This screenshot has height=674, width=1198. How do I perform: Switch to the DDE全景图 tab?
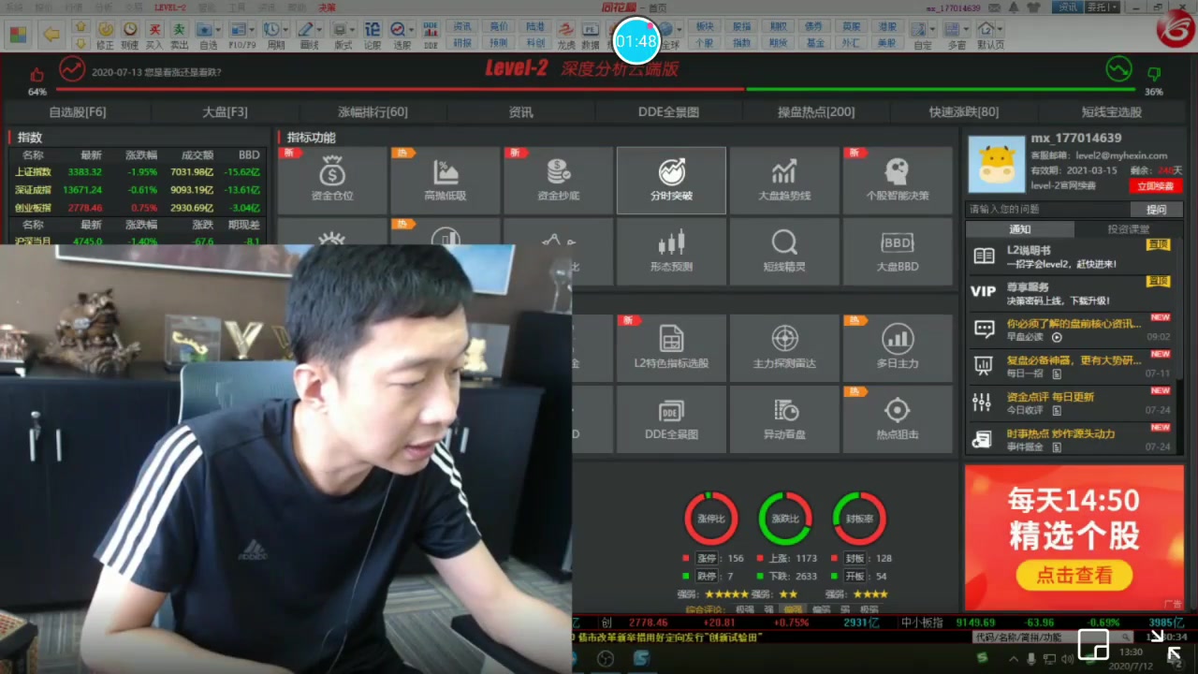point(668,111)
